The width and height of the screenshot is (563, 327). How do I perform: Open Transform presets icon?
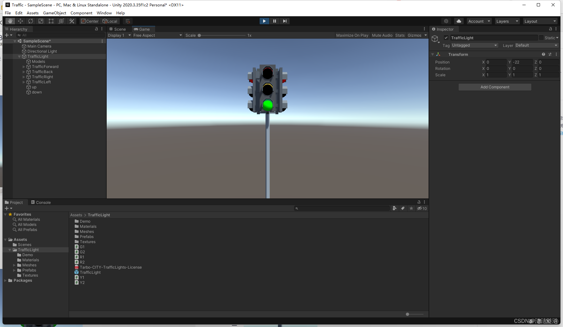click(550, 54)
